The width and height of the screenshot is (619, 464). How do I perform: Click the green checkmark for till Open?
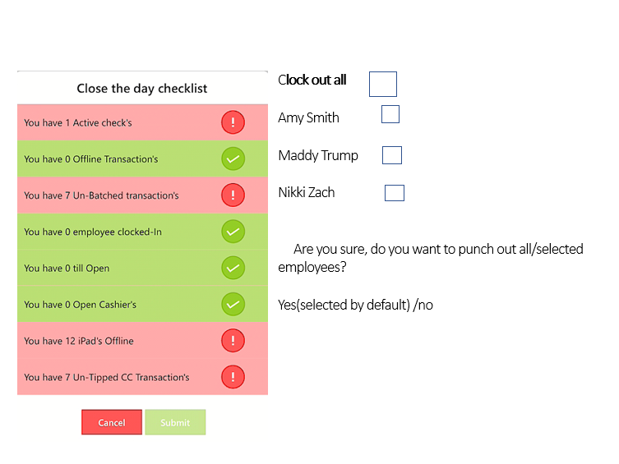pyautogui.click(x=233, y=268)
